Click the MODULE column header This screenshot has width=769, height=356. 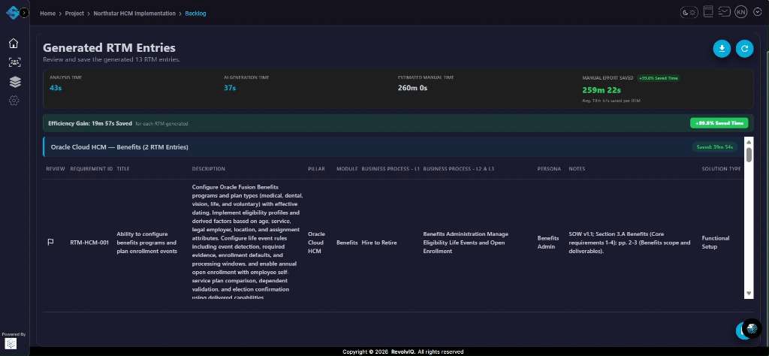347,169
